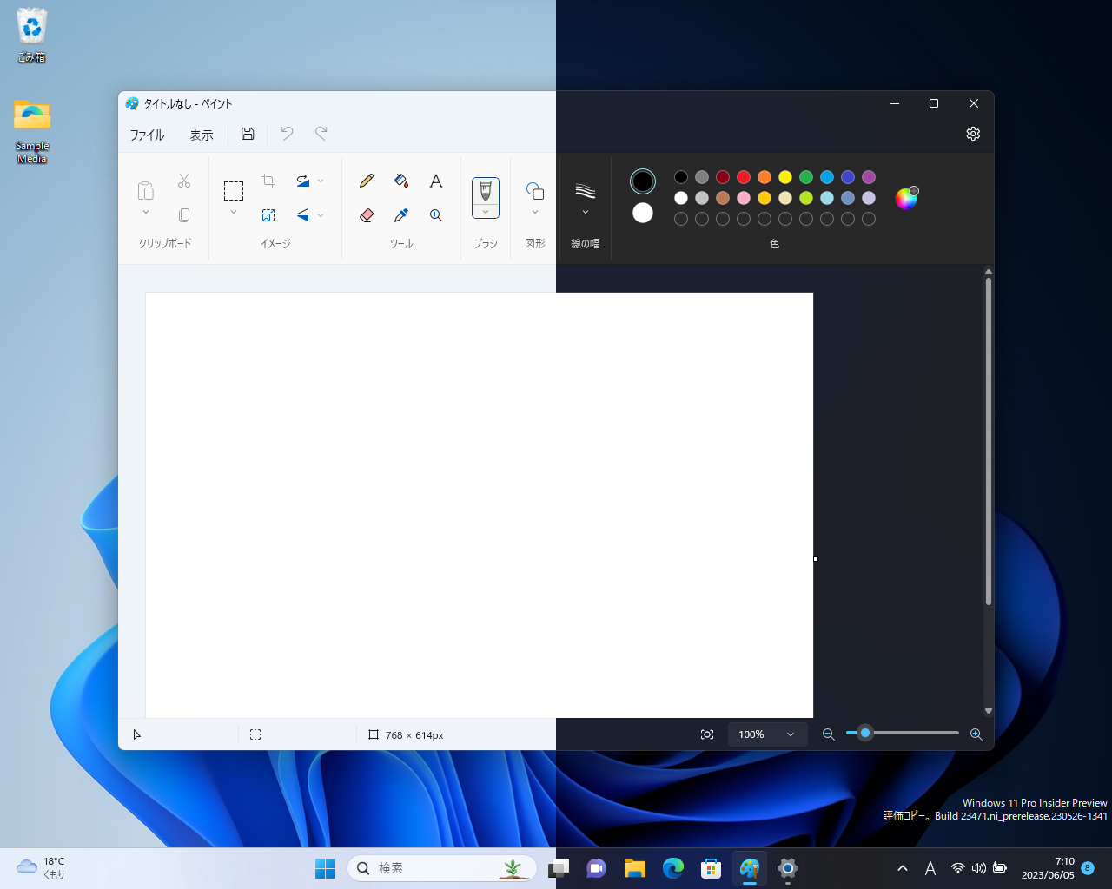
Task: Open the zoom percentage combo box
Action: (x=767, y=734)
